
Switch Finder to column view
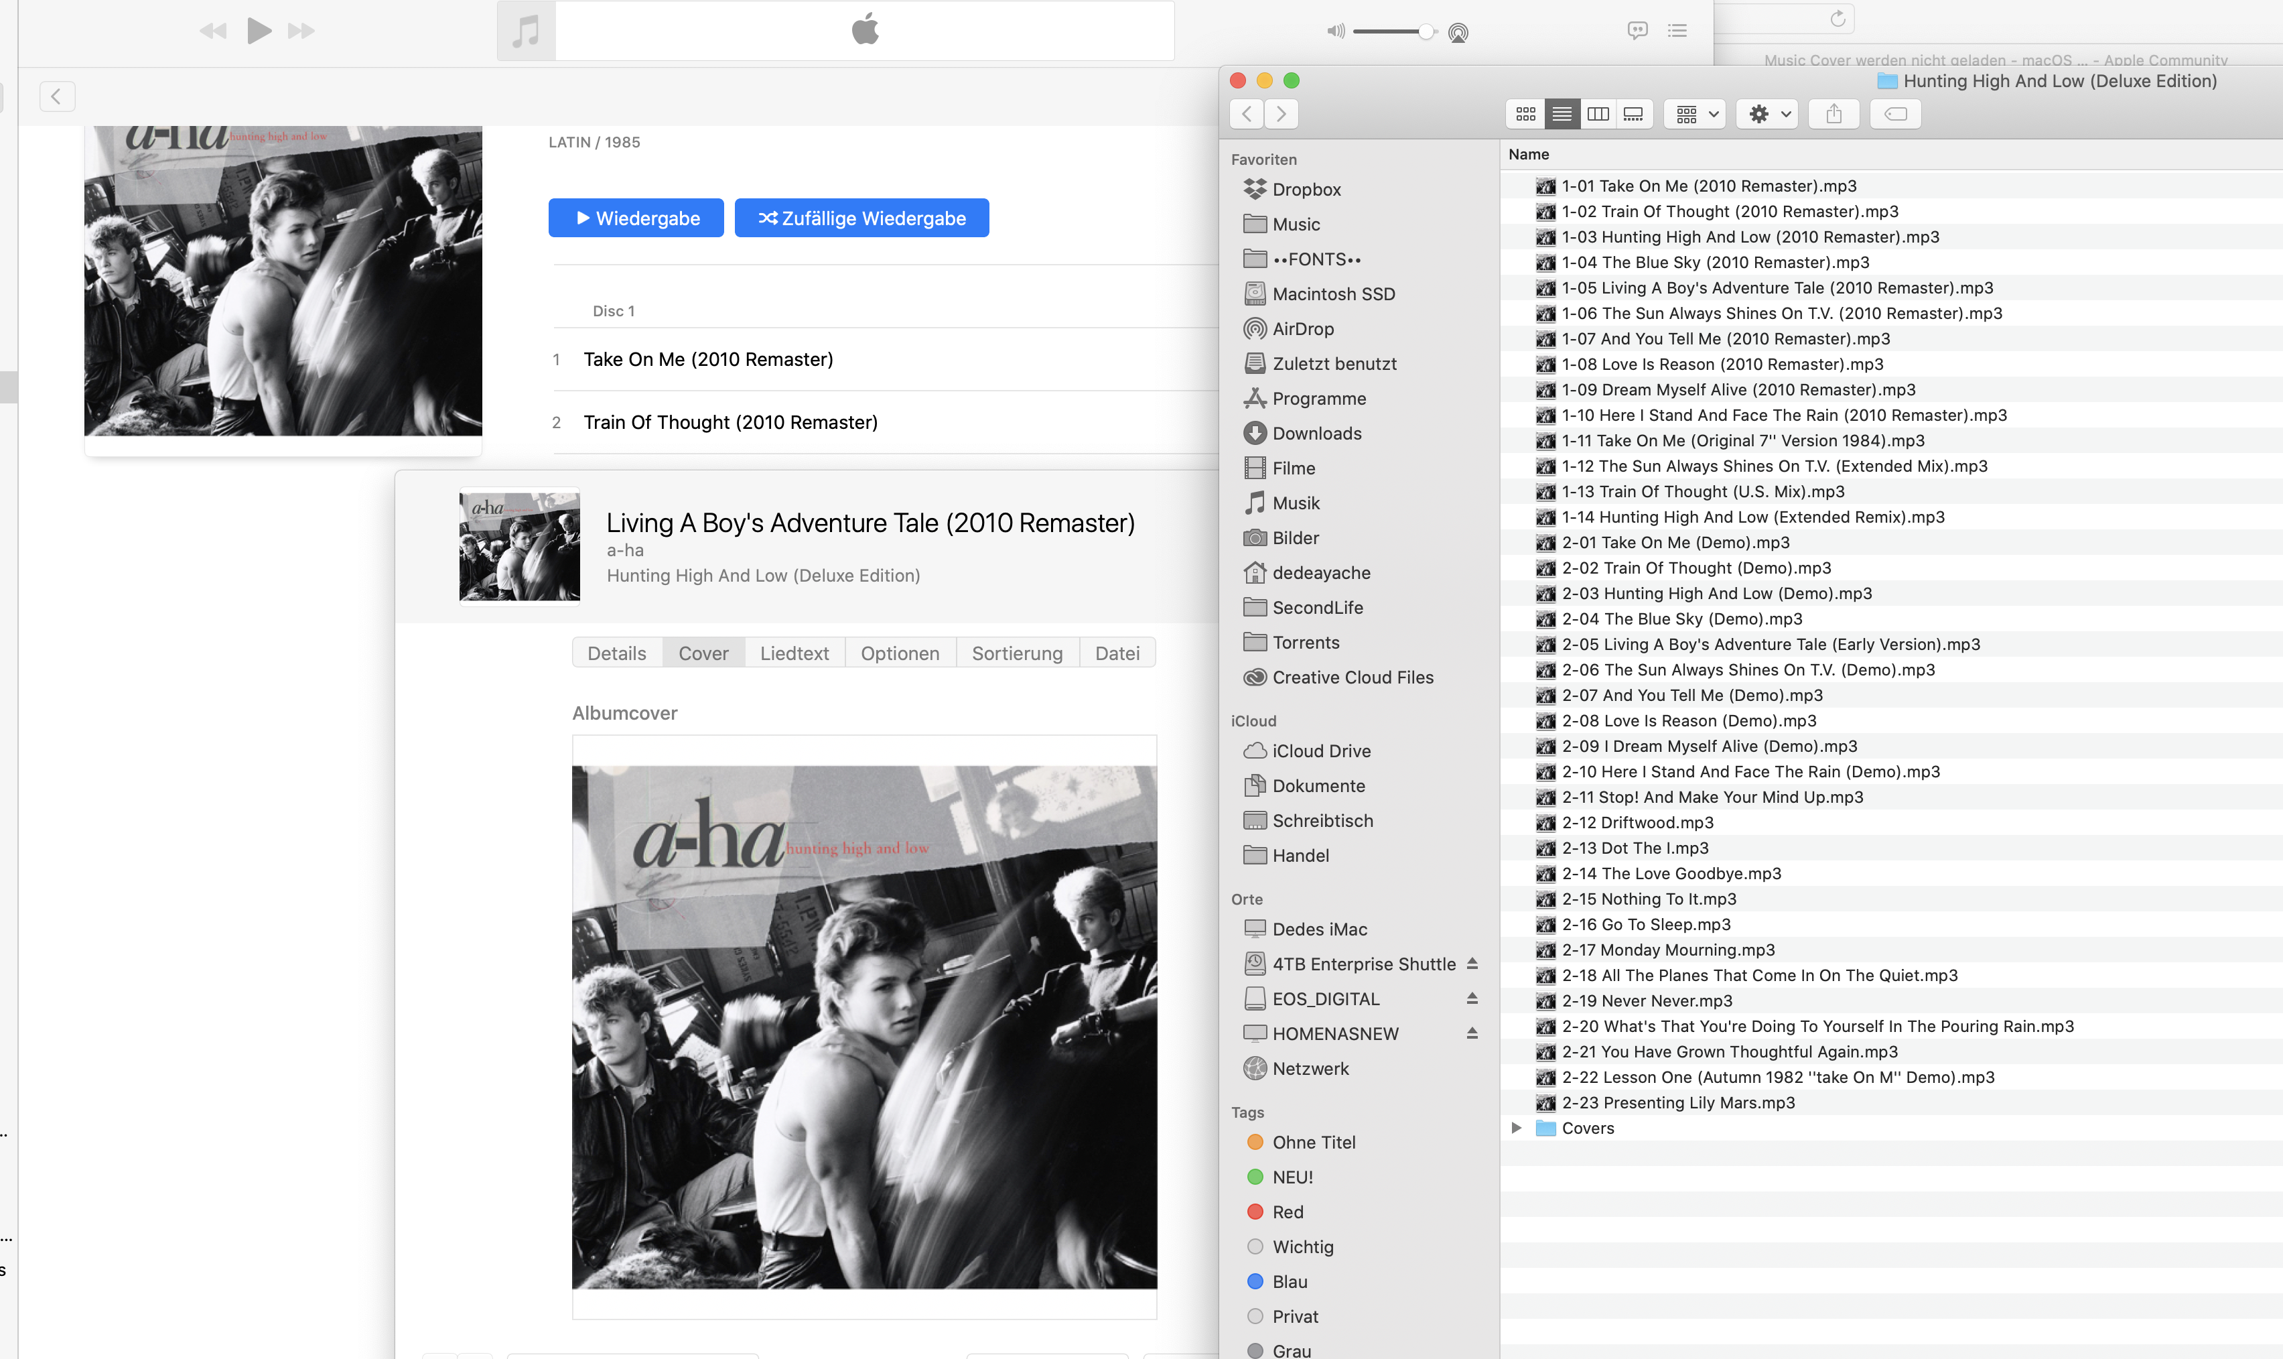1598,113
